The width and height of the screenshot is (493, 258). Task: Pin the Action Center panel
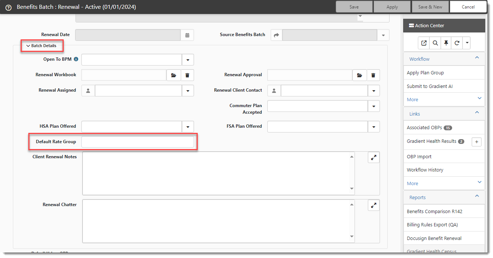click(446, 43)
